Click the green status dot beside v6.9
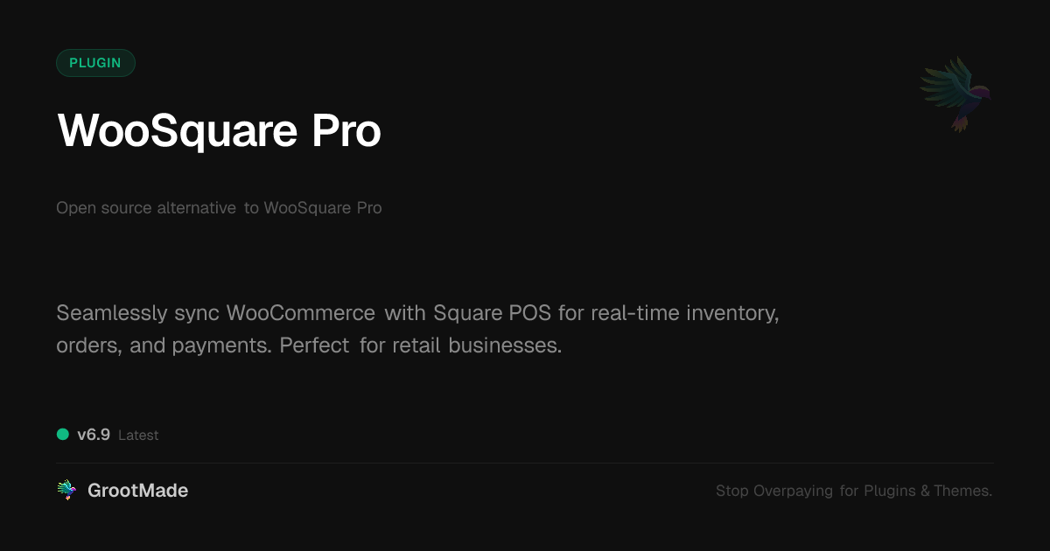Viewport: 1050px width, 551px height. tap(63, 435)
